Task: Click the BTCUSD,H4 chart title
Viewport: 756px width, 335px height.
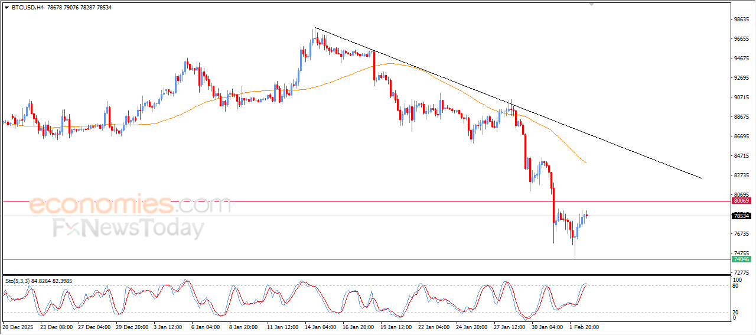Action: pos(27,7)
